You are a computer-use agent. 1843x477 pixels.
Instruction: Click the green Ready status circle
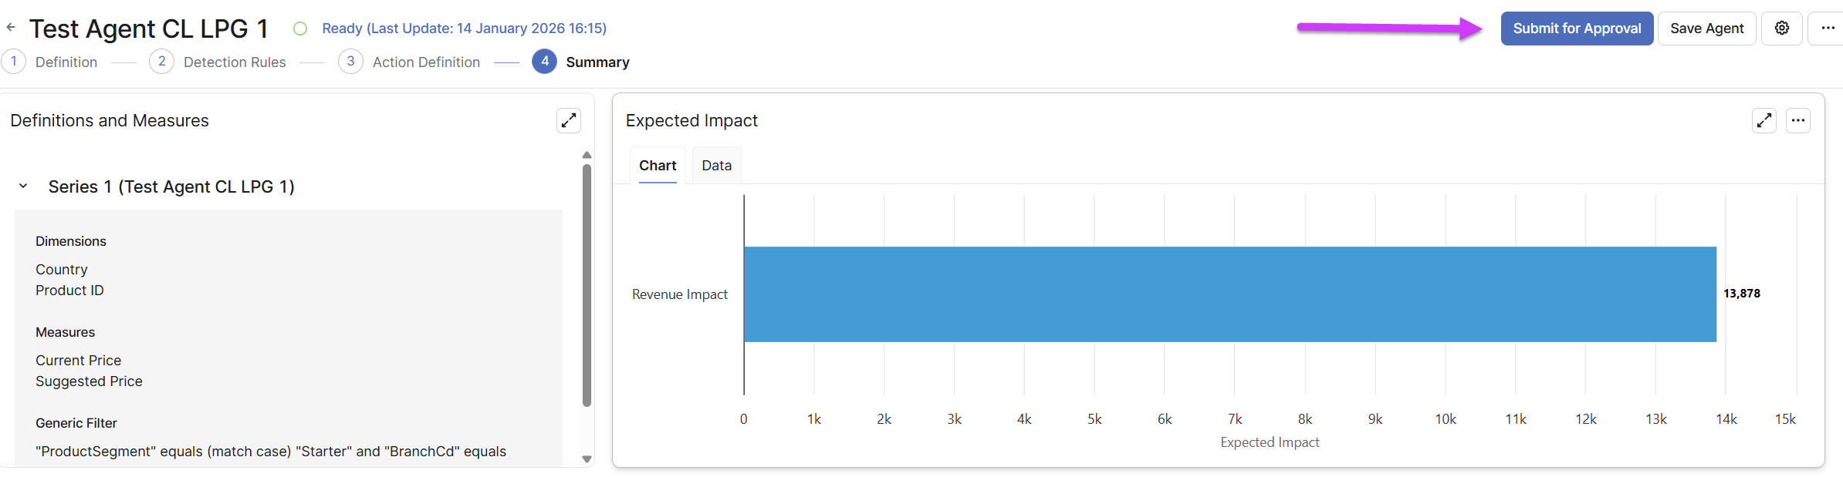300,29
